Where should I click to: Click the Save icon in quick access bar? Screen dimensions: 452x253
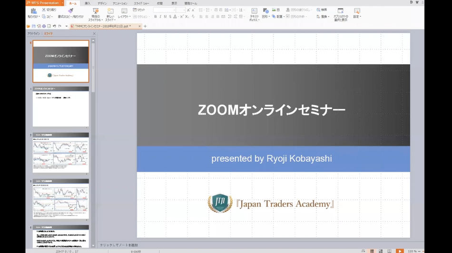pyautogui.click(x=33, y=26)
